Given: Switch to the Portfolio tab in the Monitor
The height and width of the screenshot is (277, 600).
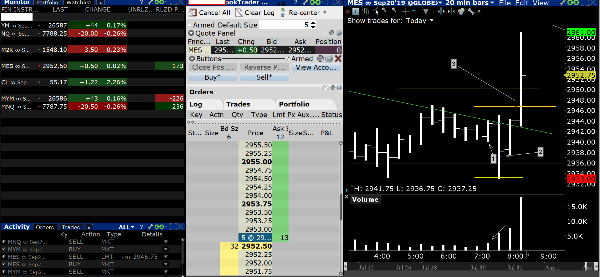Looking at the screenshot, I should [47, 2].
